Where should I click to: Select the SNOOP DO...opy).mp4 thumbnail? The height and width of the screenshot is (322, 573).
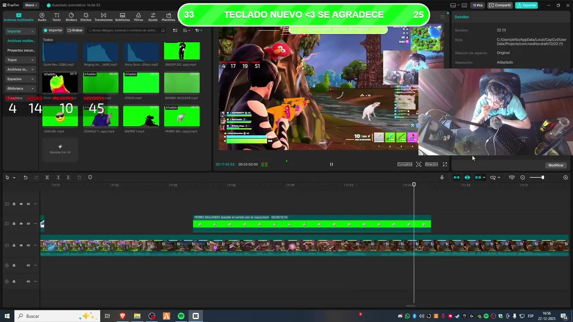point(182,51)
